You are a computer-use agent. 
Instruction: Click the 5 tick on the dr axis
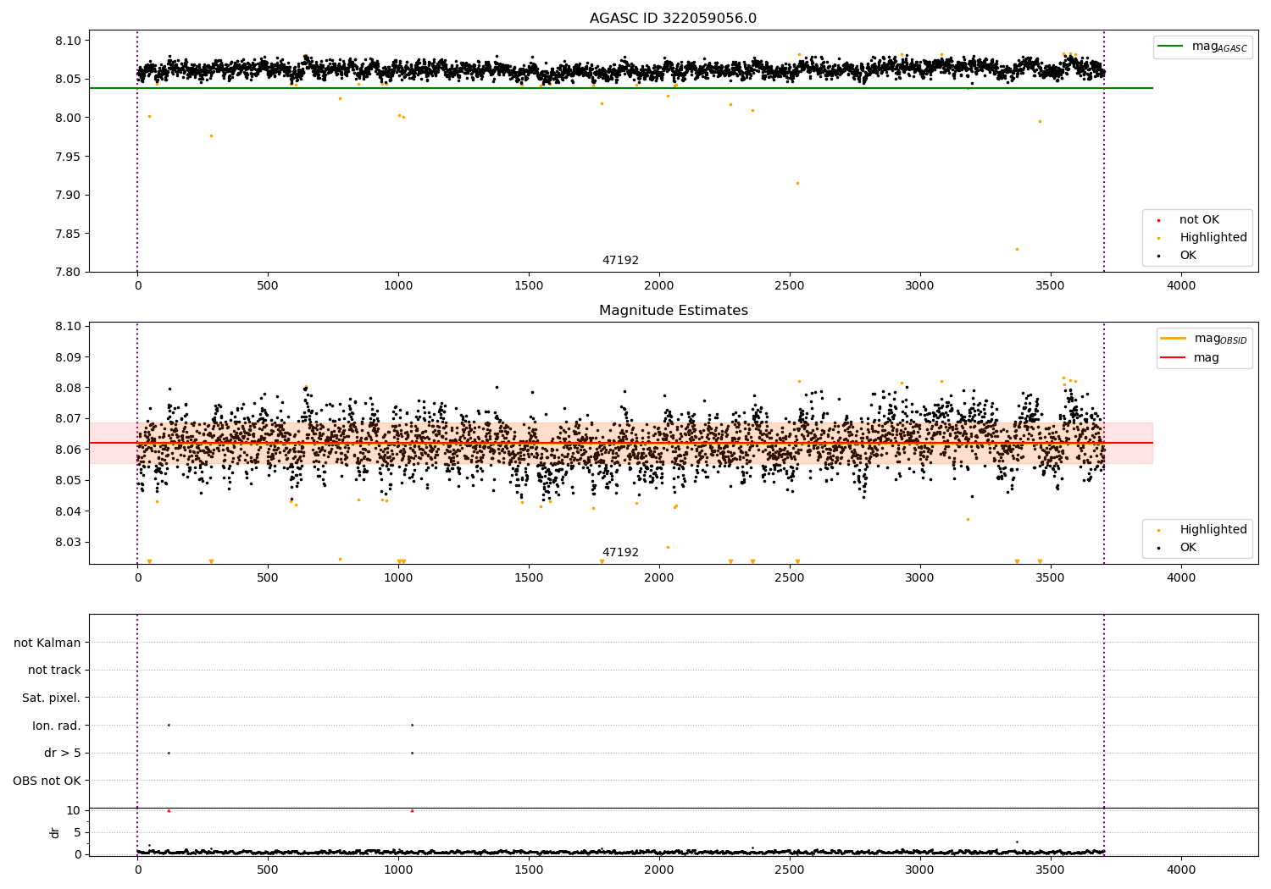pos(77,832)
